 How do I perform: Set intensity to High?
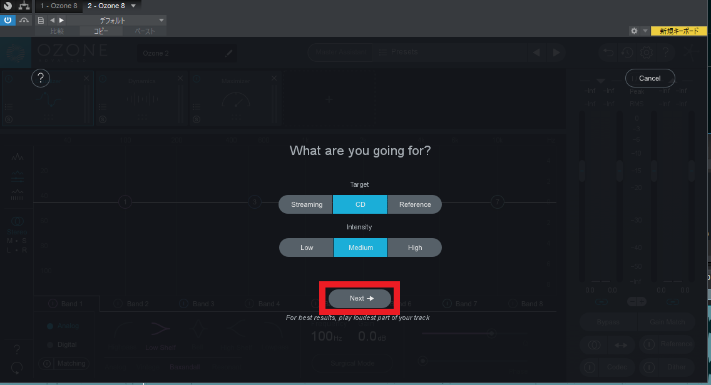[415, 247]
